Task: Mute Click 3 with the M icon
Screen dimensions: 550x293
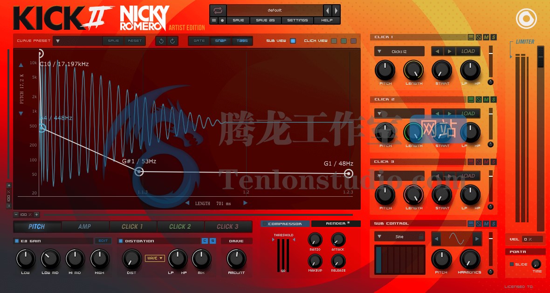Action: tap(486, 162)
